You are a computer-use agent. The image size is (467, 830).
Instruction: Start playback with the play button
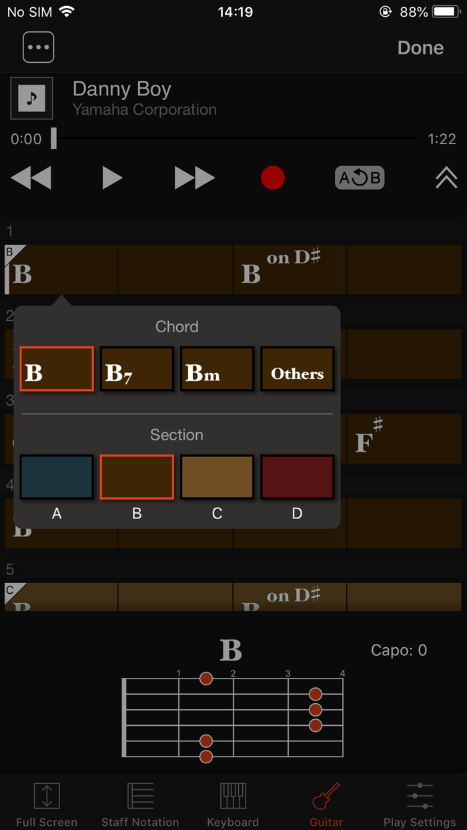(112, 177)
